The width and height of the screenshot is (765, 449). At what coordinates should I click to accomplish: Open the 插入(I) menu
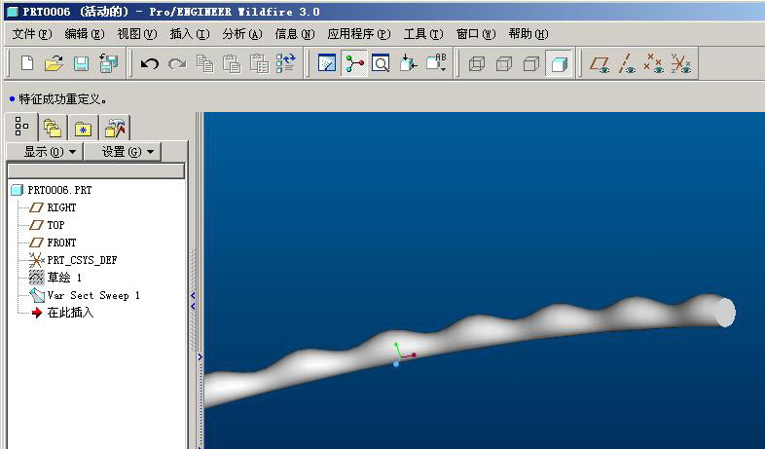click(x=190, y=34)
